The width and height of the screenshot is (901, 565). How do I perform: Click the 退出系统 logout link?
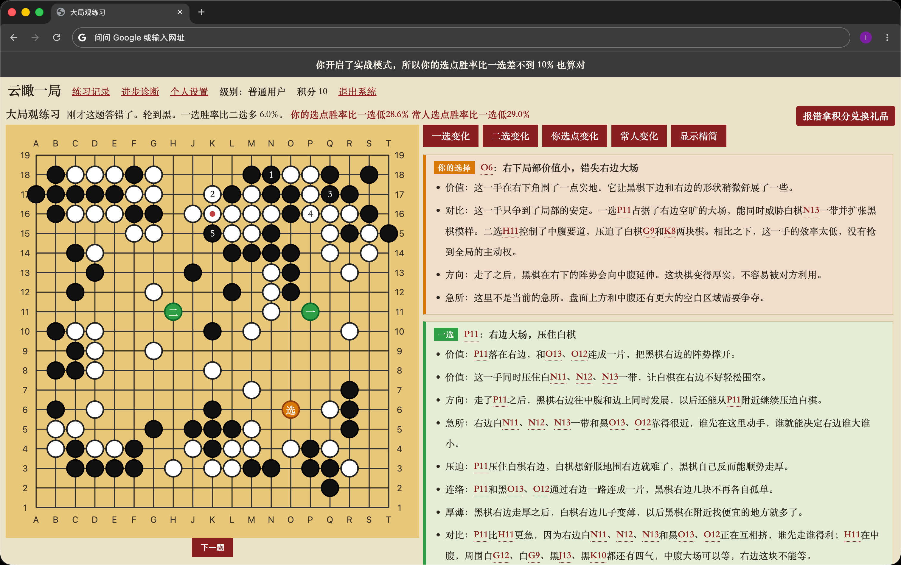[x=357, y=92]
